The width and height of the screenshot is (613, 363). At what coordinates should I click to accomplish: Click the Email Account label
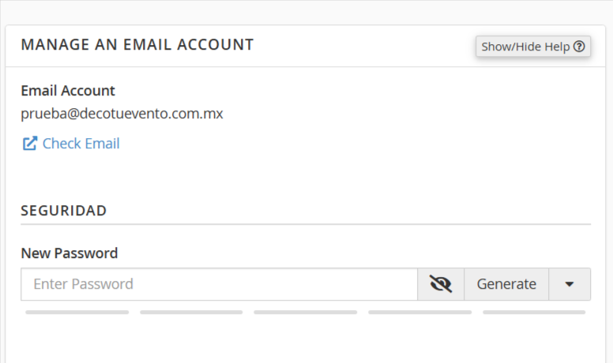[x=68, y=91]
